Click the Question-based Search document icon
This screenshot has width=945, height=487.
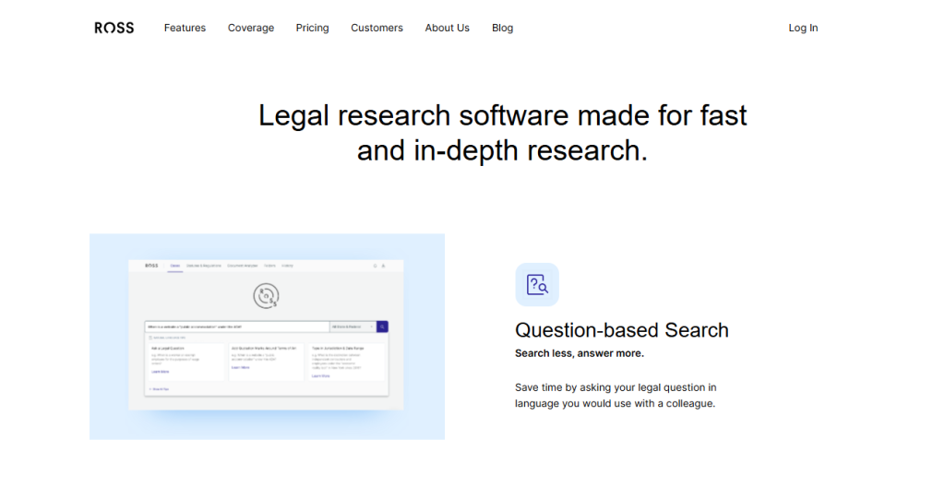pyautogui.click(x=537, y=284)
